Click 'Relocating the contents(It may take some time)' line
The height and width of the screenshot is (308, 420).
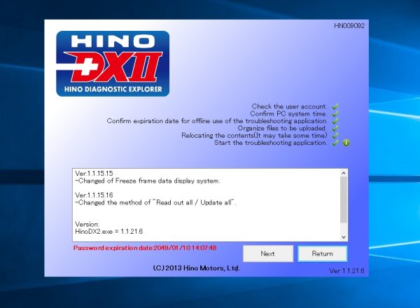coord(254,135)
